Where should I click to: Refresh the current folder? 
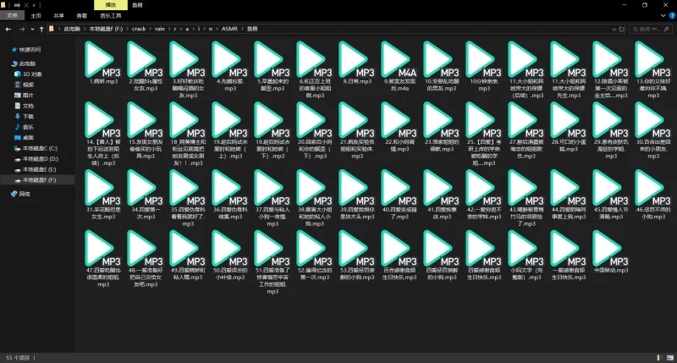click(x=622, y=29)
